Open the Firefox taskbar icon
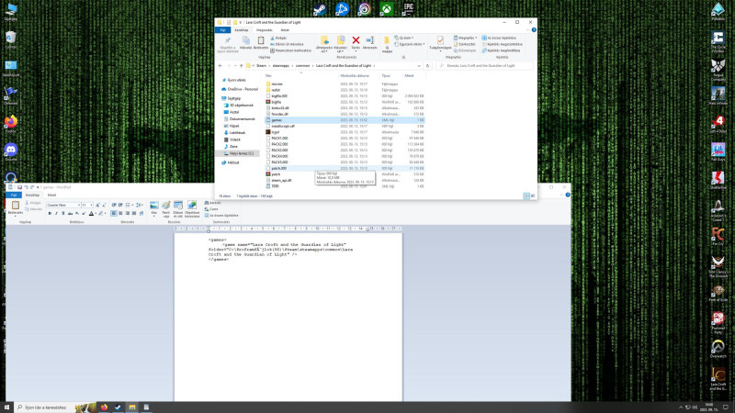The width and height of the screenshot is (735, 413). point(104,407)
